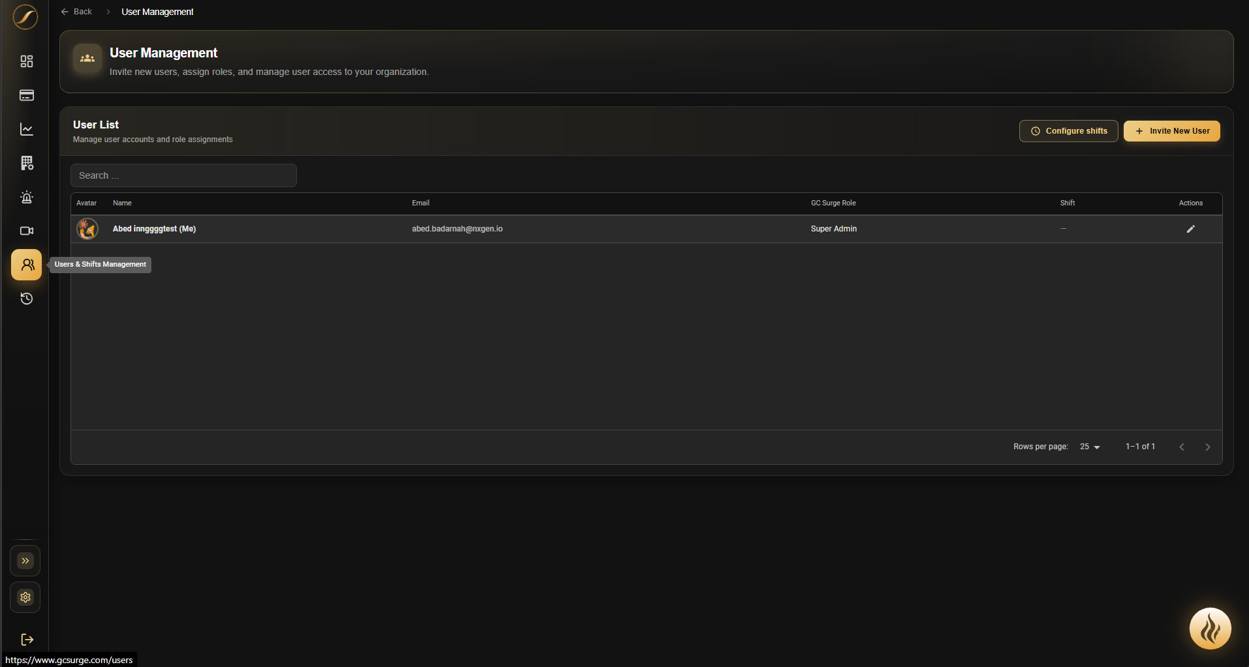Edit Abed innggggtest with pencil icon
1249x667 pixels.
(1191, 229)
